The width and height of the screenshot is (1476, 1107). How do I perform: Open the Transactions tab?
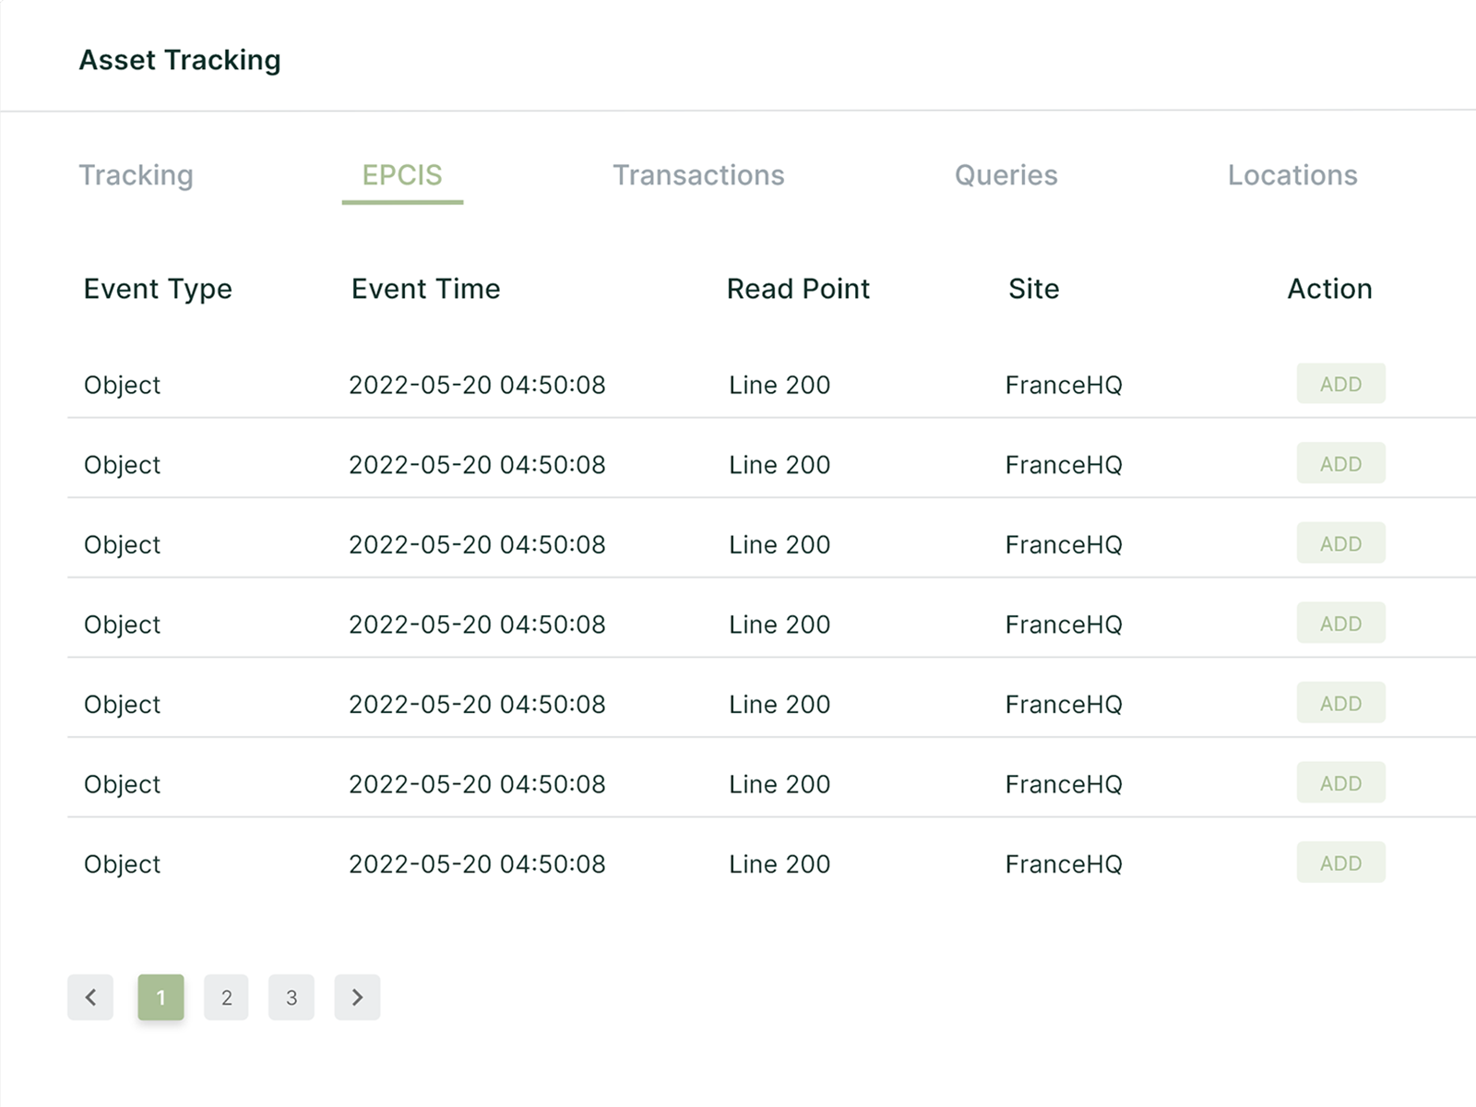698,175
